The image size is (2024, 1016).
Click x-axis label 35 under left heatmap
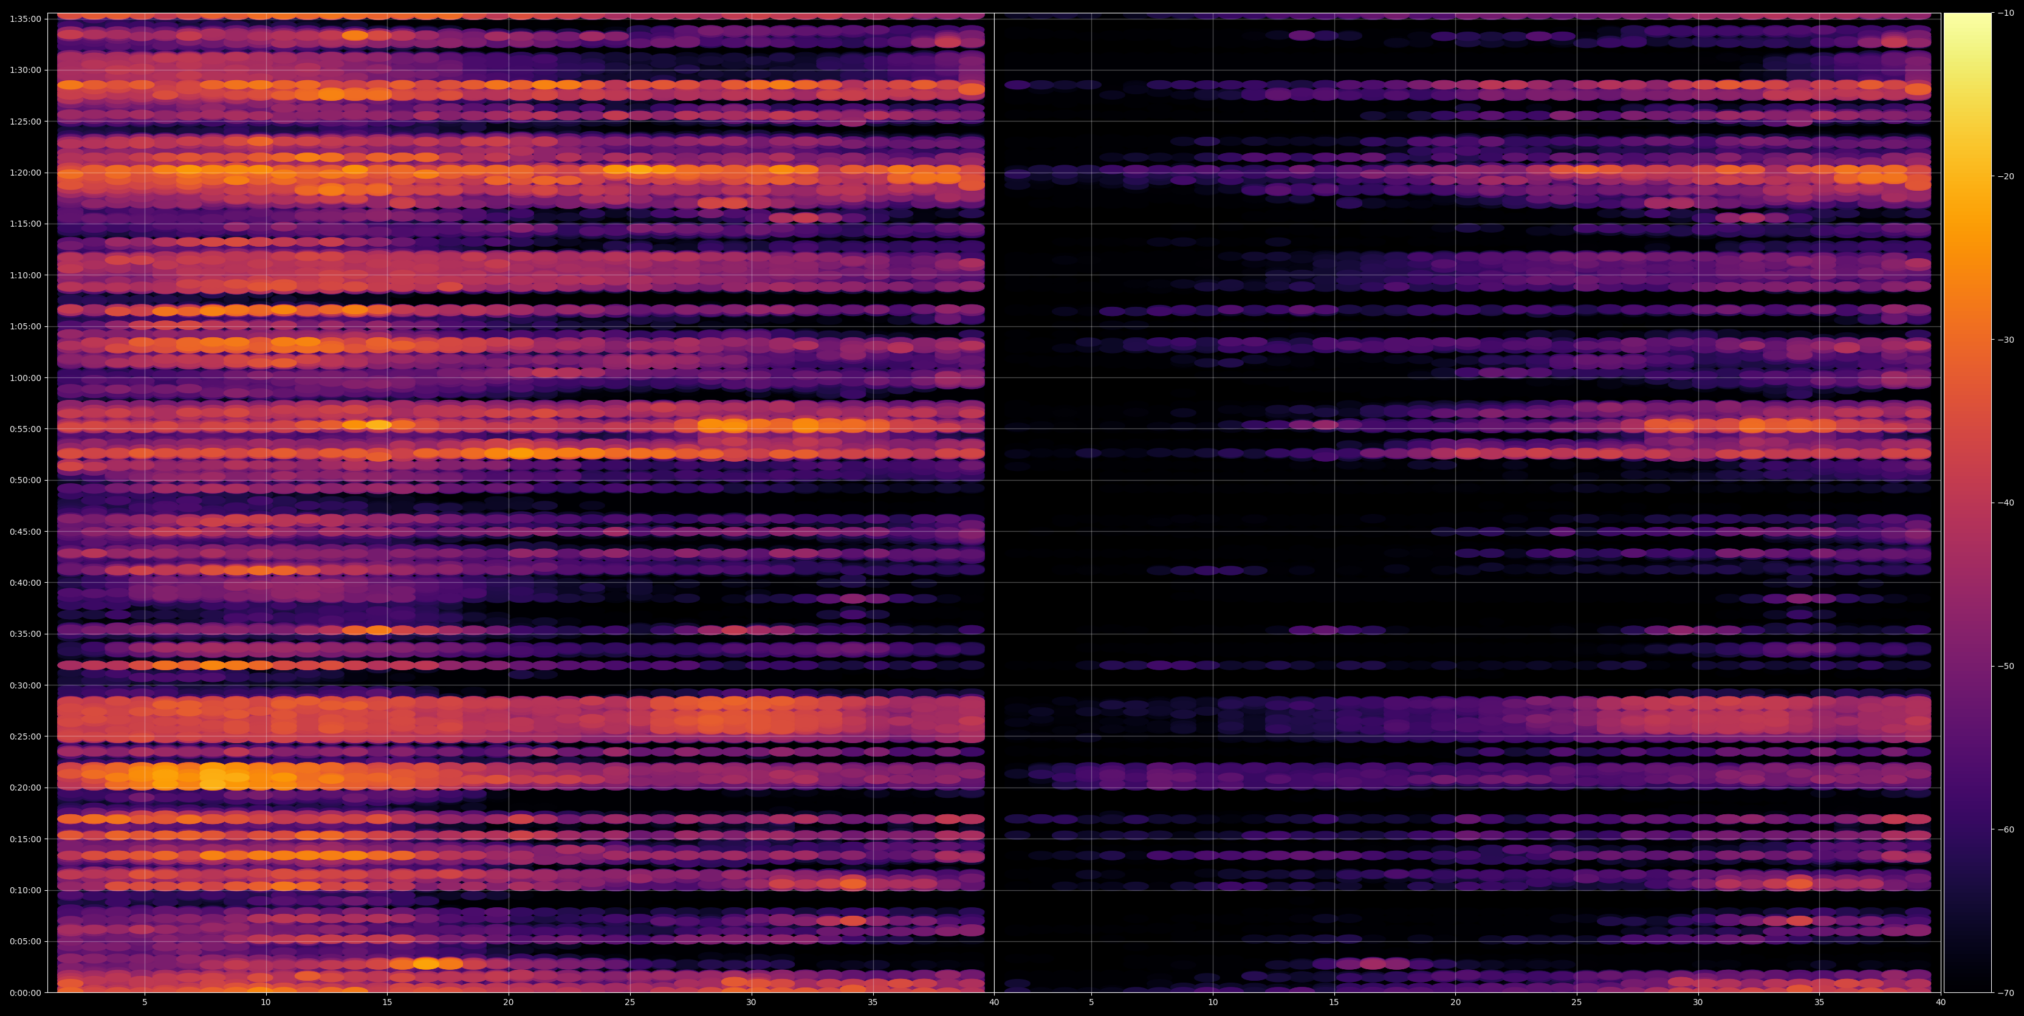(873, 1003)
